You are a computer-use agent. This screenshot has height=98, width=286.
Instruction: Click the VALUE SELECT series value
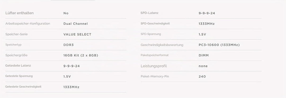77,34
